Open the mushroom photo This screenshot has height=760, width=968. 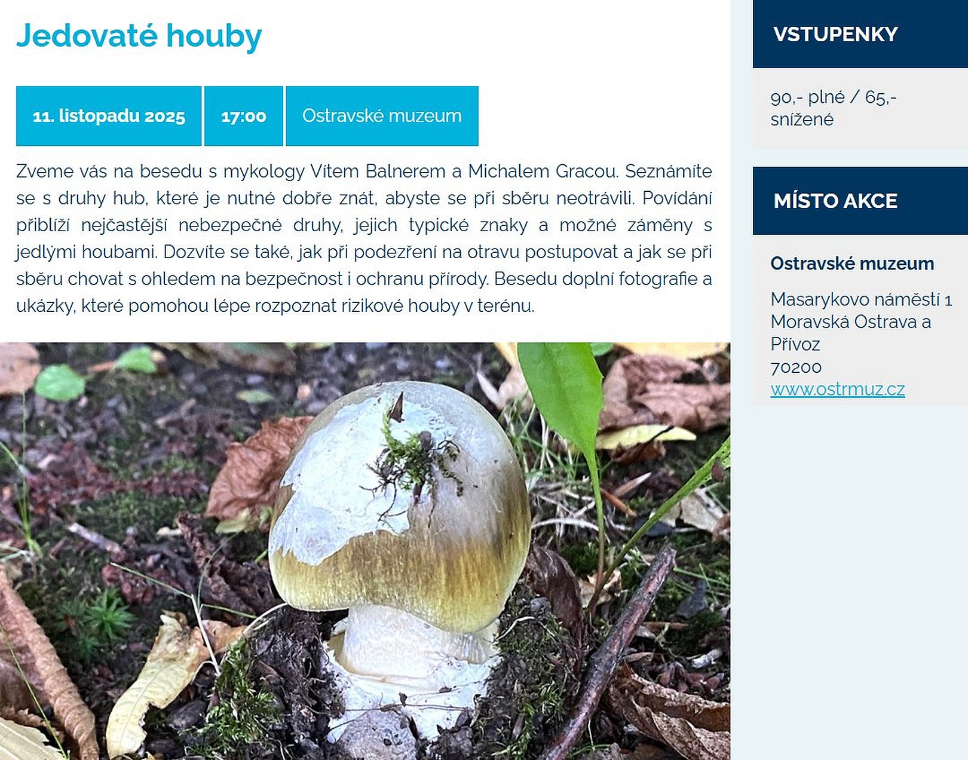[365, 551]
